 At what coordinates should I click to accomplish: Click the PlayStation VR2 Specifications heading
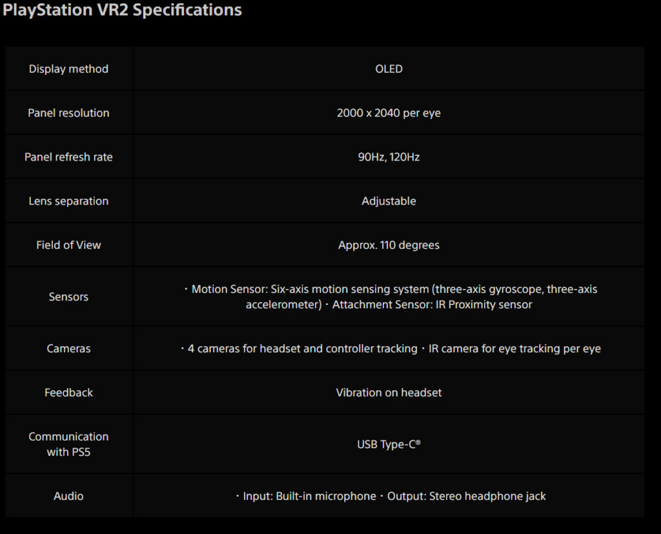point(123,10)
